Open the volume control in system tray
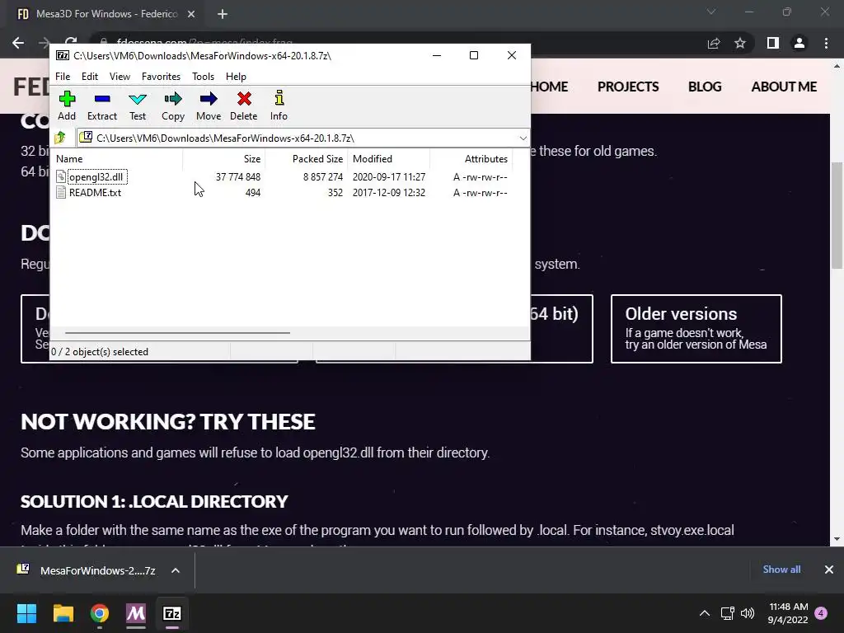Viewport: 844px width, 633px height. 748,613
